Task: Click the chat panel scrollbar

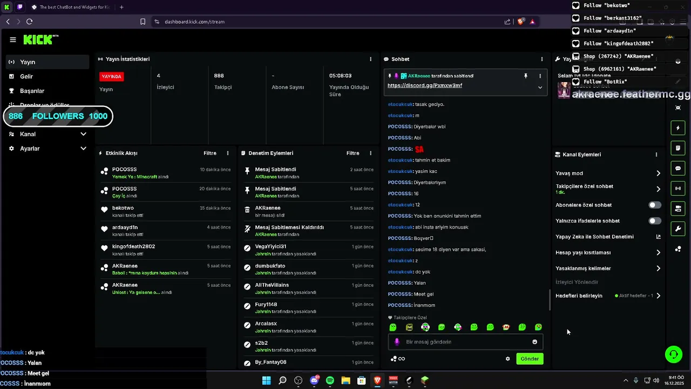Action: pyautogui.click(x=549, y=300)
